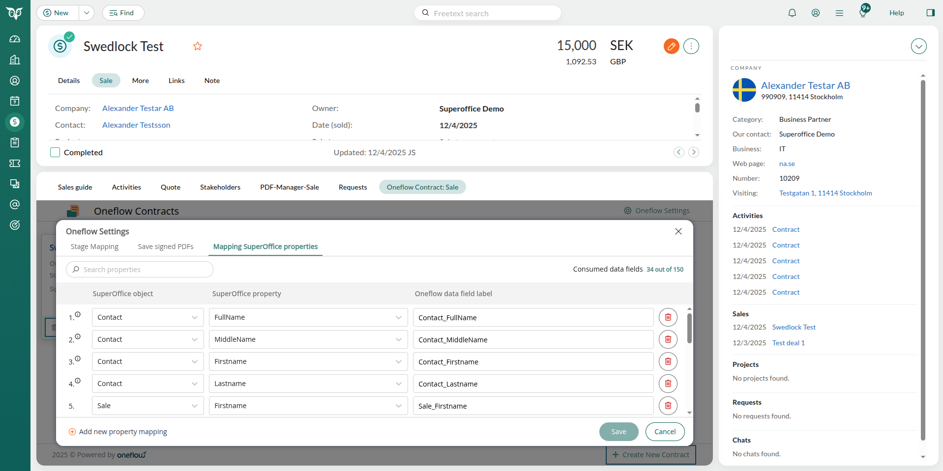The image size is (943, 471).
Task: Delete mapping row 4 Contact_Lastname
Action: pos(668,384)
